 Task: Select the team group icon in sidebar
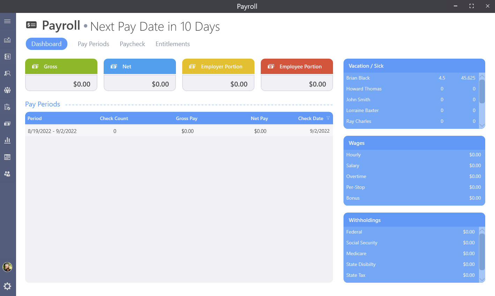[7, 90]
